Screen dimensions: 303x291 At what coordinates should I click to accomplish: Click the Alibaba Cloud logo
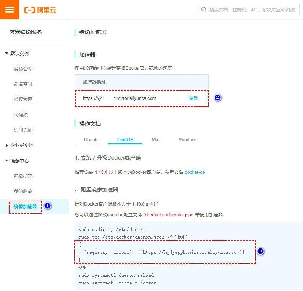click(40, 10)
